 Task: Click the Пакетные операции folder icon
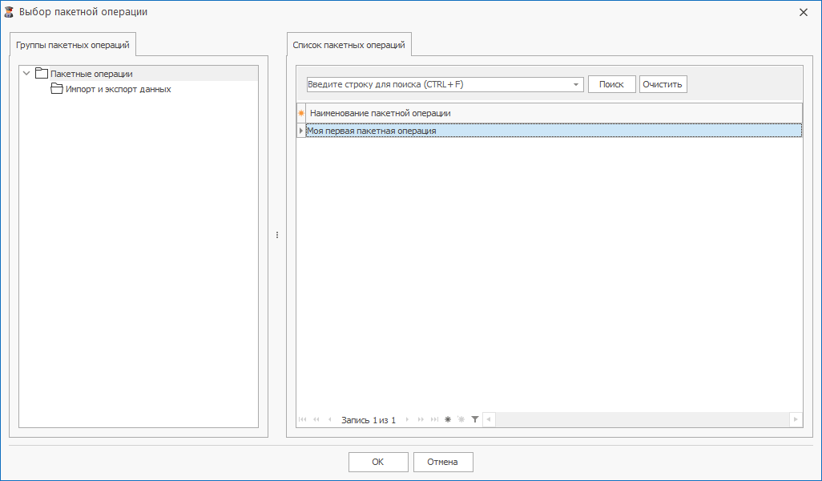coord(42,74)
